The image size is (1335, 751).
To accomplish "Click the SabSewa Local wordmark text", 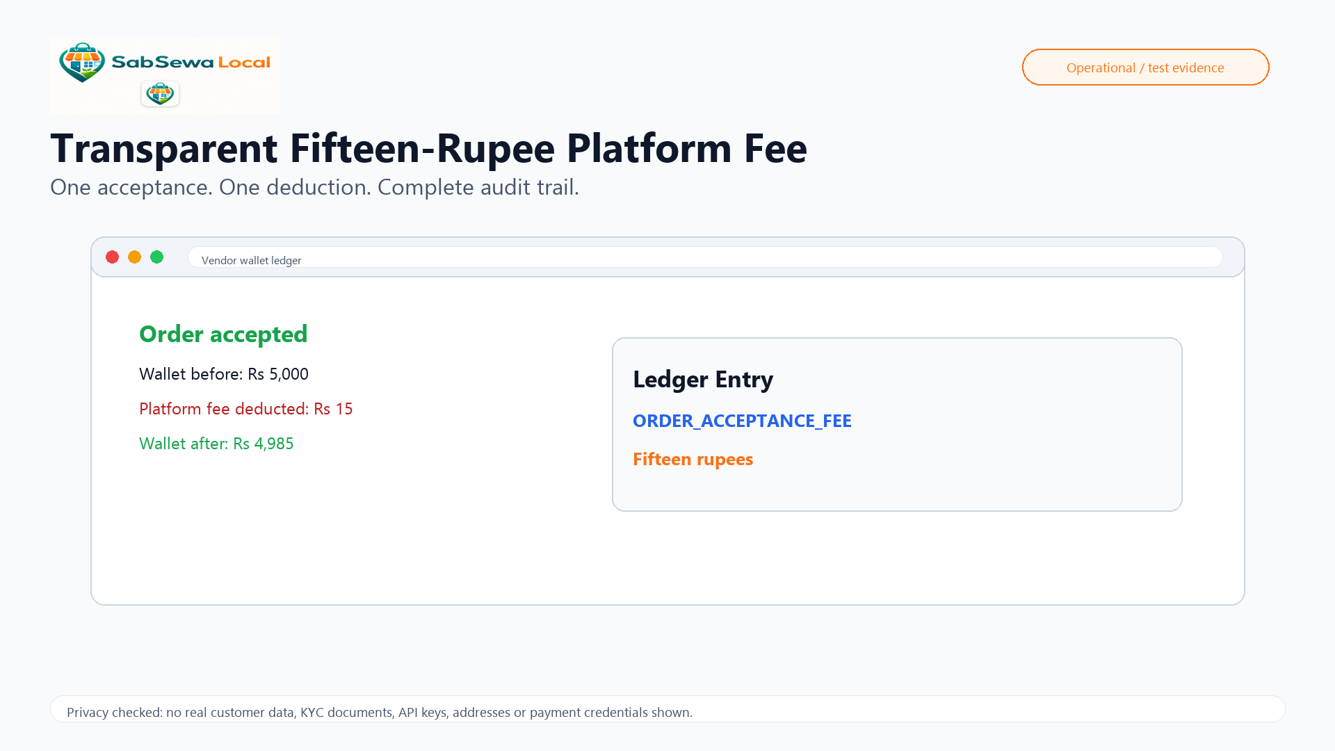I will 191,63.
